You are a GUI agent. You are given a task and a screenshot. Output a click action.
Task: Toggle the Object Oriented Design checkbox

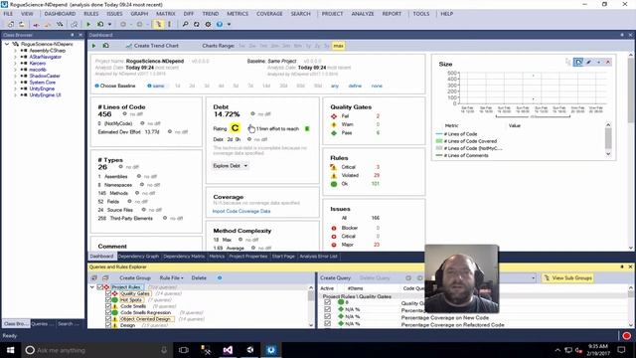pyautogui.click(x=108, y=319)
